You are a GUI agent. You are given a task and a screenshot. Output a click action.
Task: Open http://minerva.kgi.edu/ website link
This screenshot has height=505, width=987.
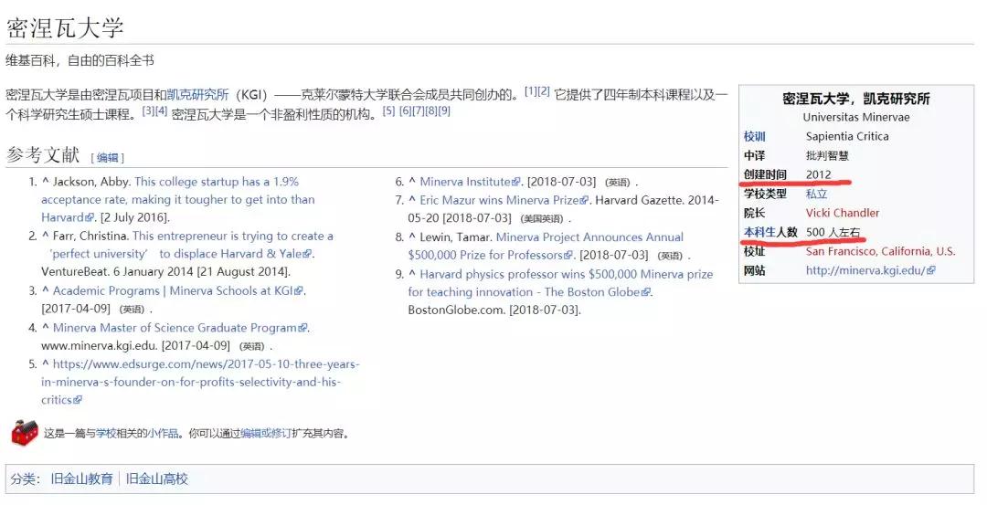(866, 270)
